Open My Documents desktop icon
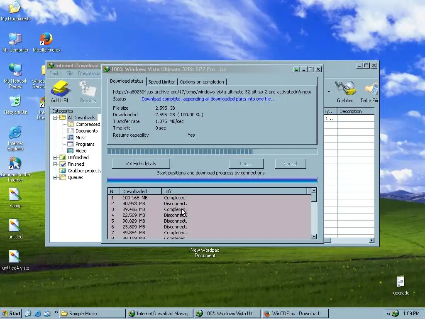 tap(15, 11)
